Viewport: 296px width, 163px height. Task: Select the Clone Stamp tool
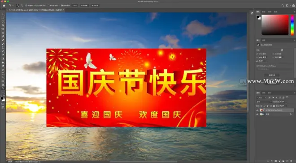tap(3, 47)
